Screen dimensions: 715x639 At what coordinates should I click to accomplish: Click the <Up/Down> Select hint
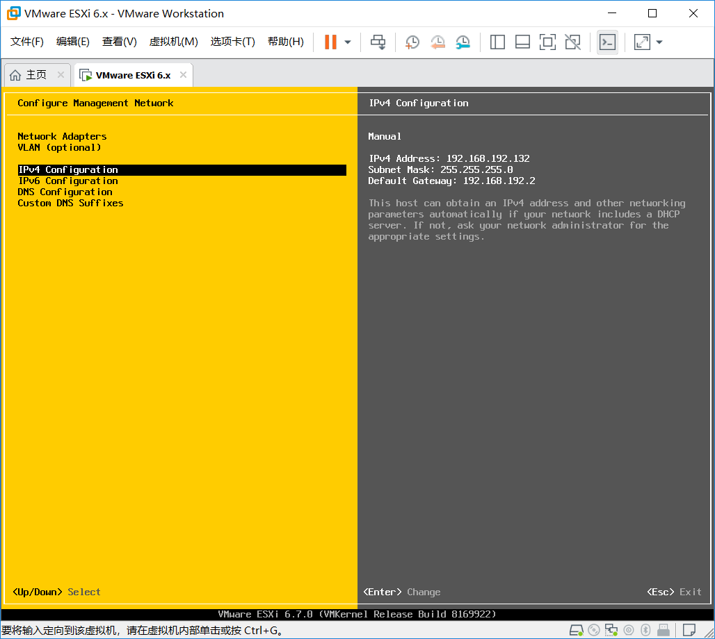[56, 592]
